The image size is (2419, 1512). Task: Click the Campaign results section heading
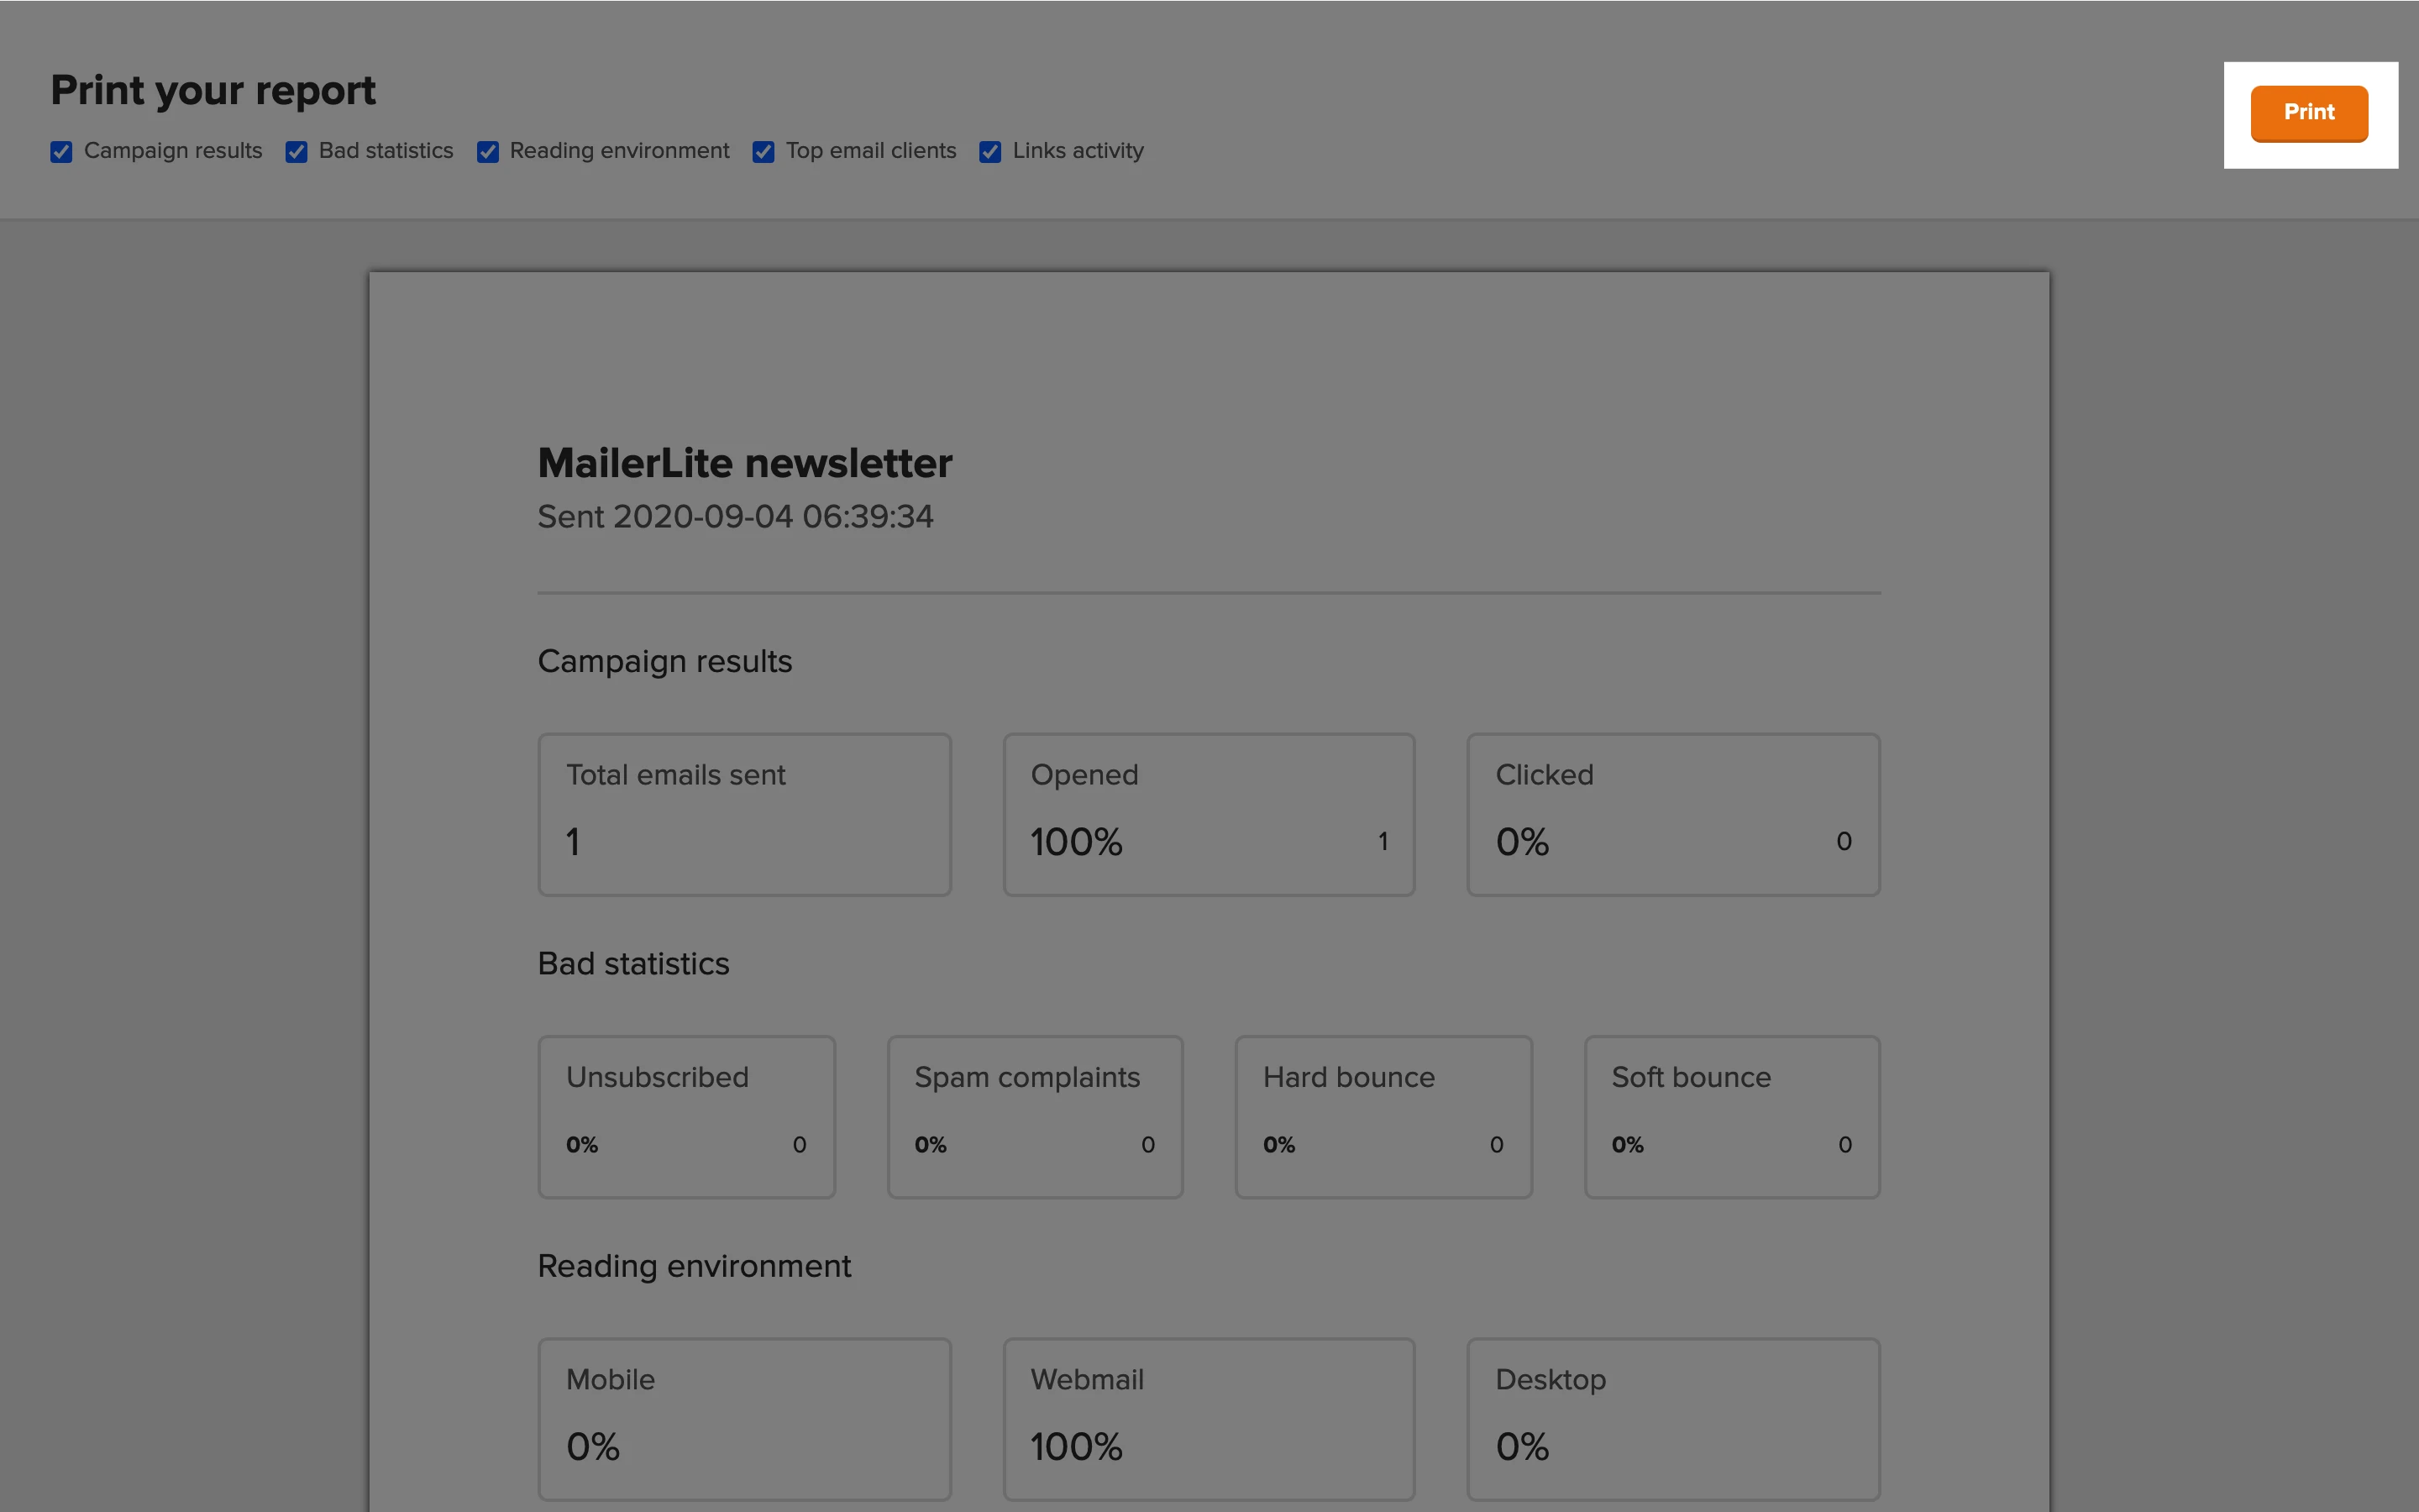coord(664,661)
